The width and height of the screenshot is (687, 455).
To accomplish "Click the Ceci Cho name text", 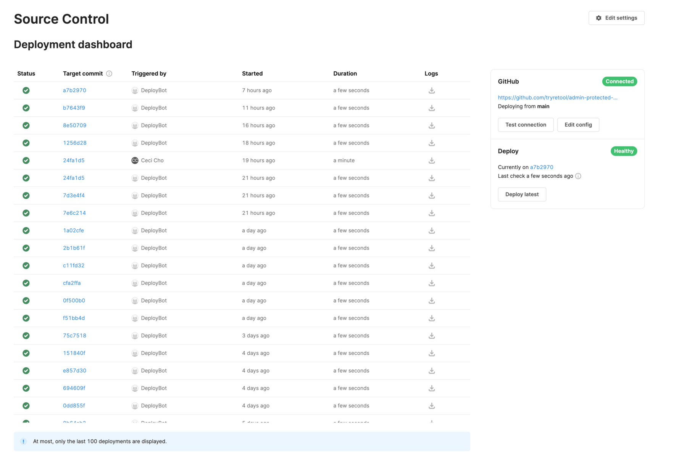I will 152,161.
